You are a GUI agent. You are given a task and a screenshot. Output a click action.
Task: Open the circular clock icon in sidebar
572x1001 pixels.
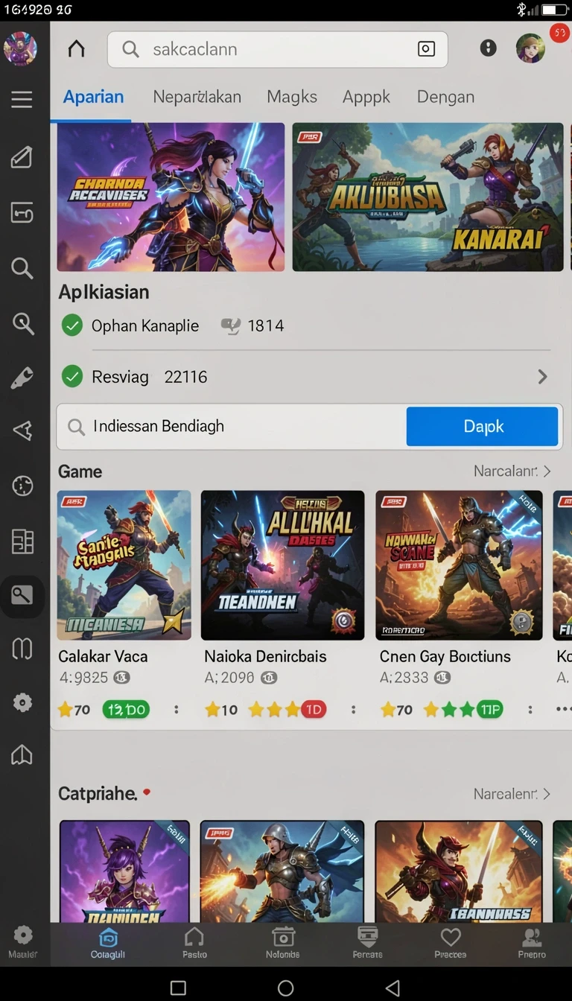click(22, 486)
